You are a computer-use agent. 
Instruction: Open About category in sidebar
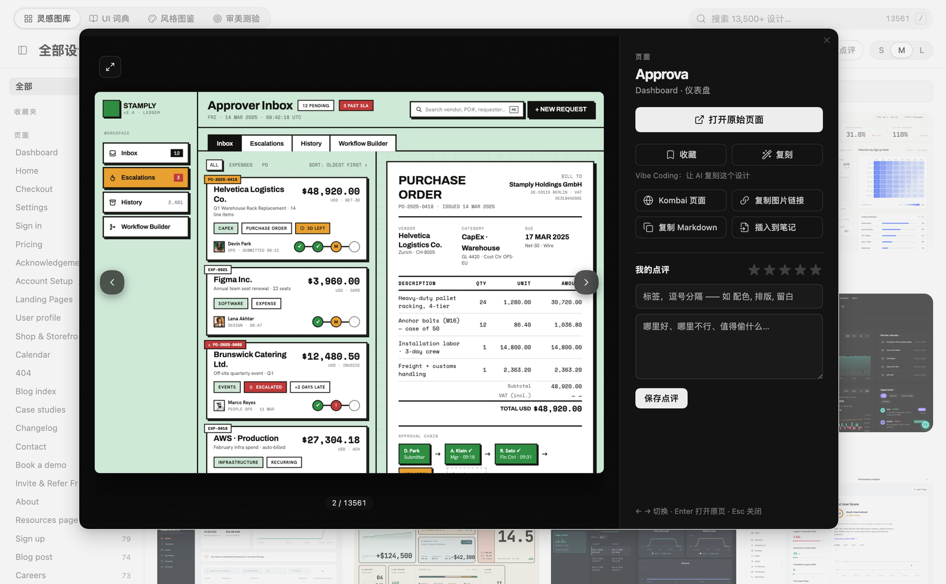(27, 502)
